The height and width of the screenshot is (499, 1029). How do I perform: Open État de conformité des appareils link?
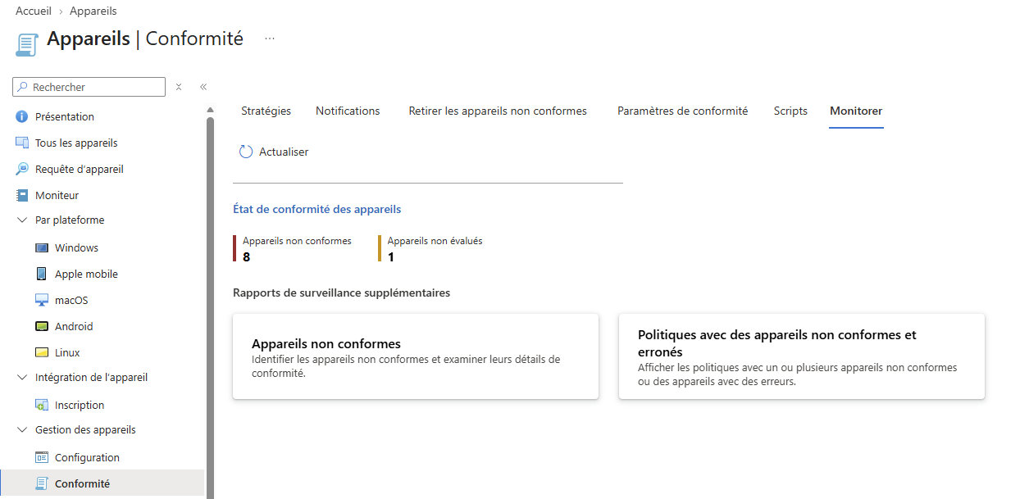click(317, 209)
